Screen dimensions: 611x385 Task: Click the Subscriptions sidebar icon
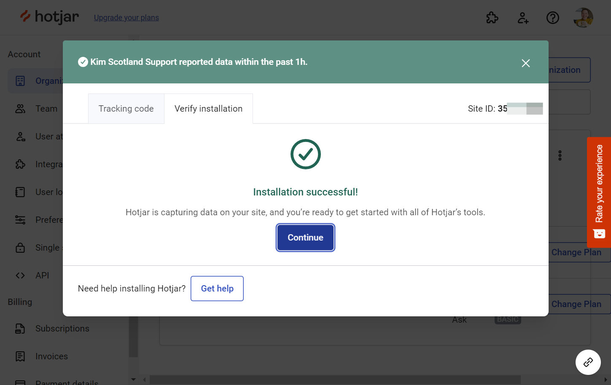coord(20,329)
